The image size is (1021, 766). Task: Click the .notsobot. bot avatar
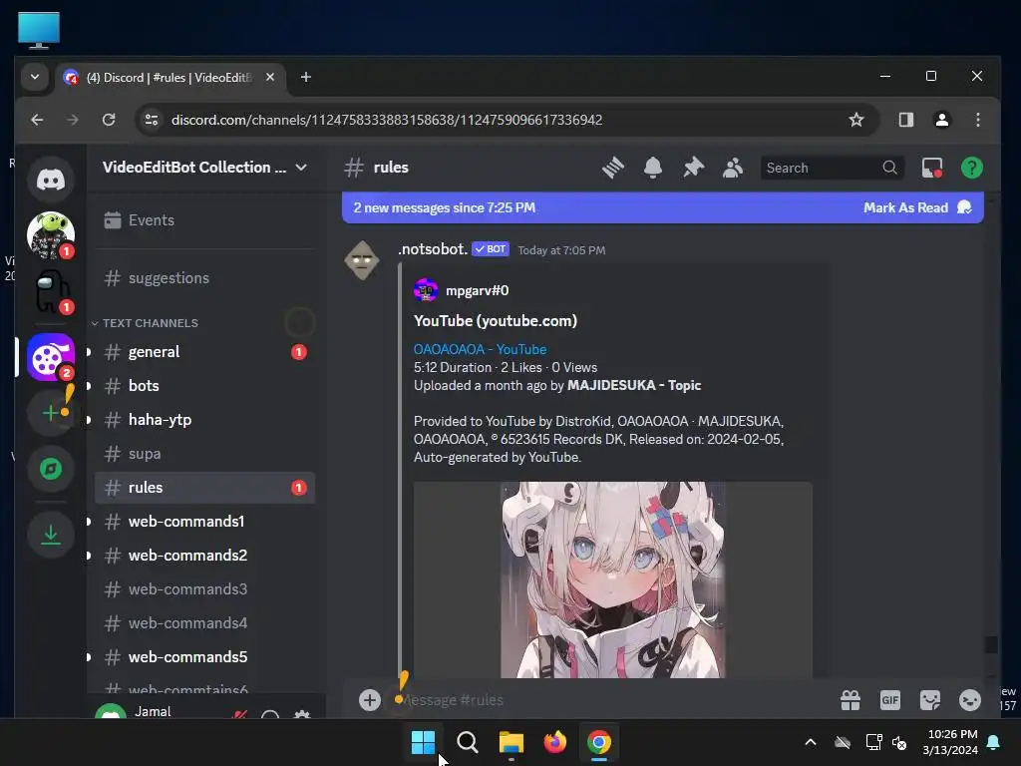coord(362,260)
